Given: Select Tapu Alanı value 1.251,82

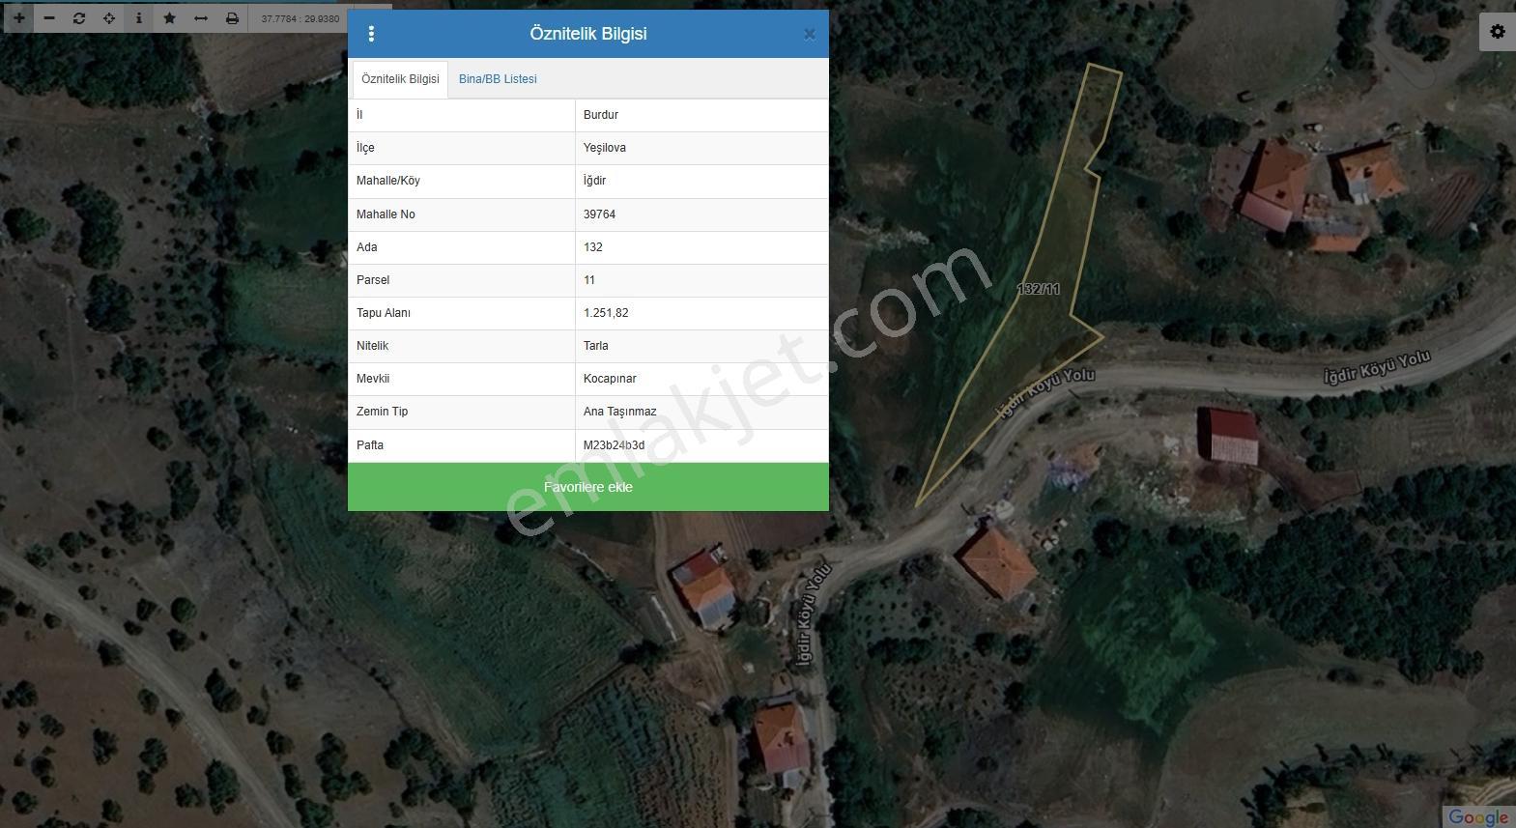Looking at the screenshot, I should pyautogui.click(x=606, y=313).
